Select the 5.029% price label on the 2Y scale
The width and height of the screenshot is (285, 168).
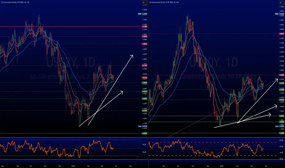click(x=145, y=37)
